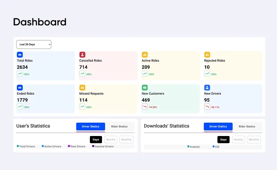This screenshot has width=277, height=170.
Task: Click the red person icon above Cancelled Rides
Action: tap(83, 55)
